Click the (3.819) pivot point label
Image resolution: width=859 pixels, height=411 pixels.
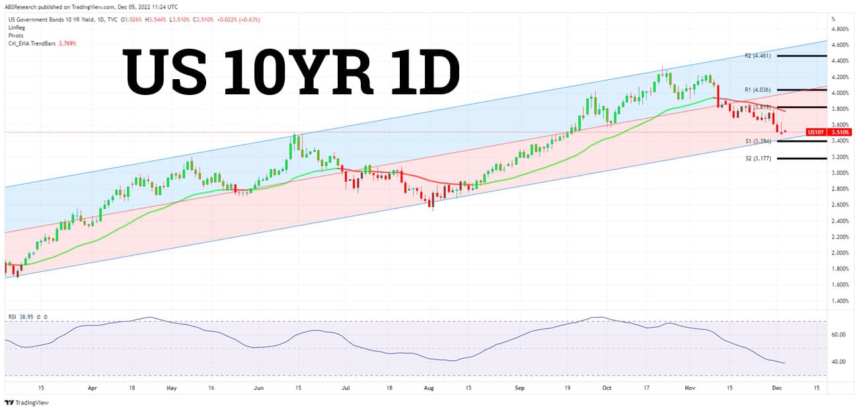point(761,106)
